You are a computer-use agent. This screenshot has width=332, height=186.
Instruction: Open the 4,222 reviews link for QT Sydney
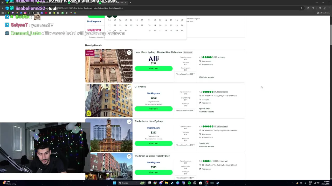point(221,92)
